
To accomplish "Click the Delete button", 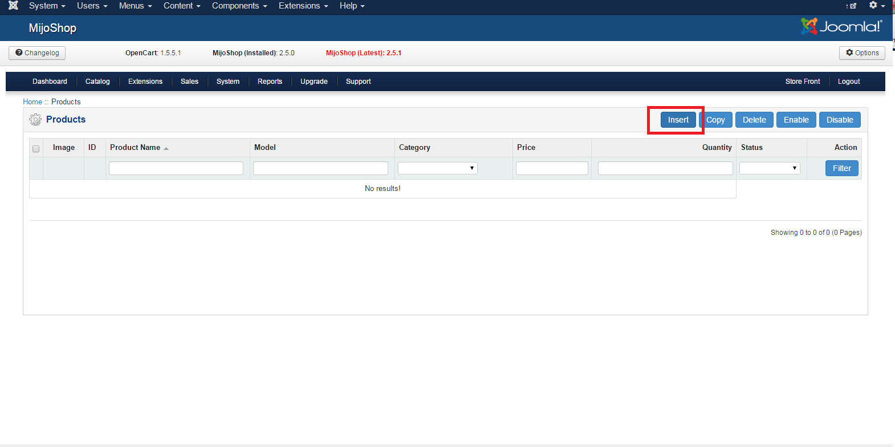I will [754, 120].
